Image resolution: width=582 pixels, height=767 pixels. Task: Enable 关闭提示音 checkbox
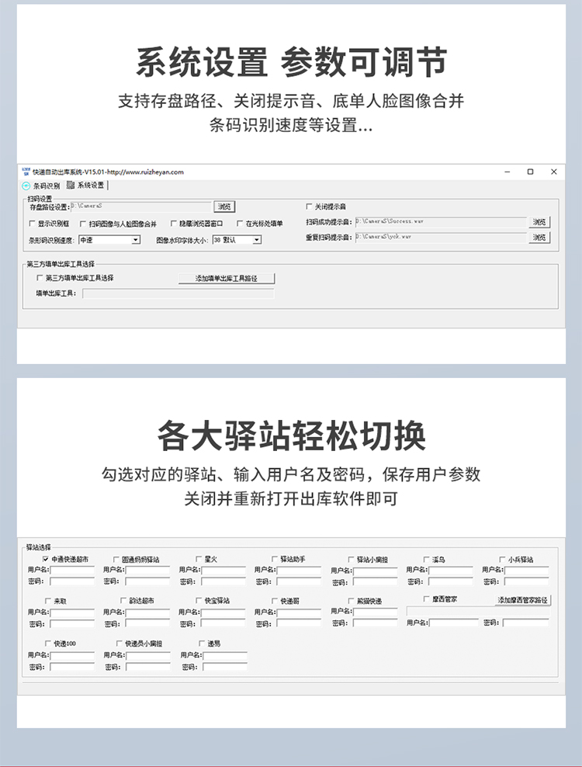click(309, 206)
